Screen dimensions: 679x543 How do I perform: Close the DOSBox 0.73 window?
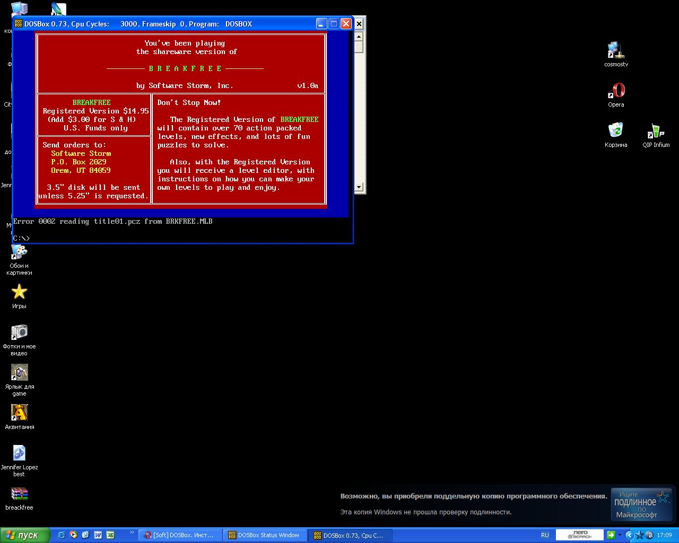(x=346, y=24)
